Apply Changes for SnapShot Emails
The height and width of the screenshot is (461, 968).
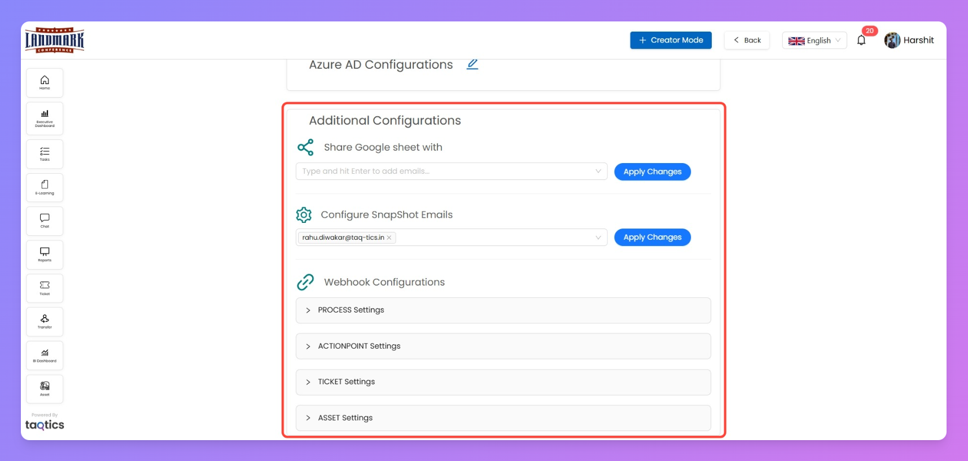[x=652, y=237]
